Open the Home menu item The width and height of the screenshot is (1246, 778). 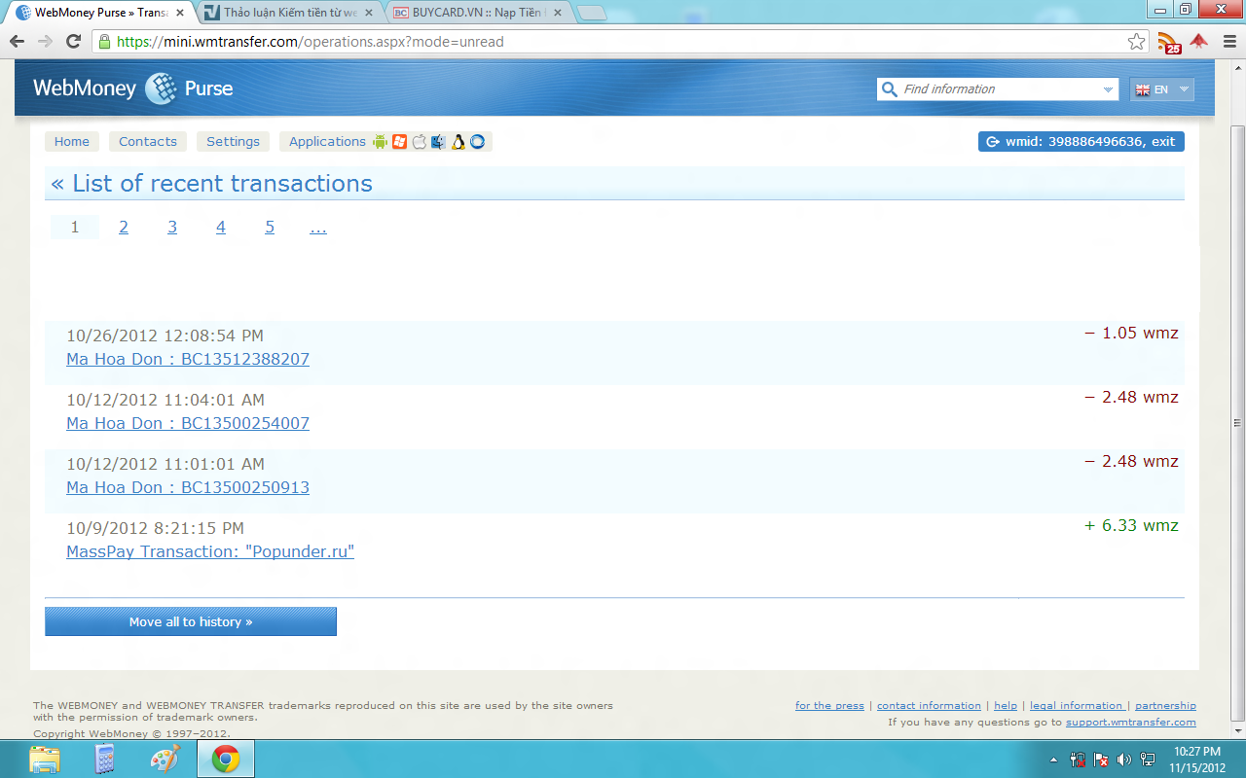72,141
